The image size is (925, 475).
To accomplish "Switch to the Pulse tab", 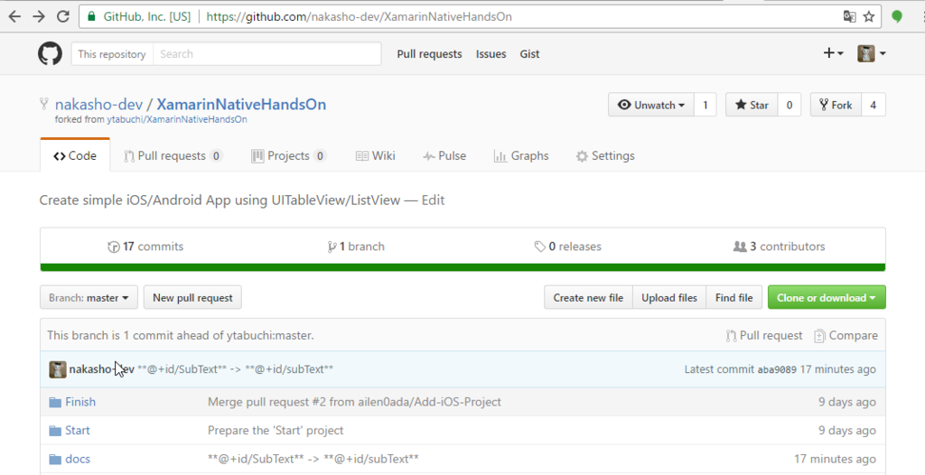I will pos(444,156).
